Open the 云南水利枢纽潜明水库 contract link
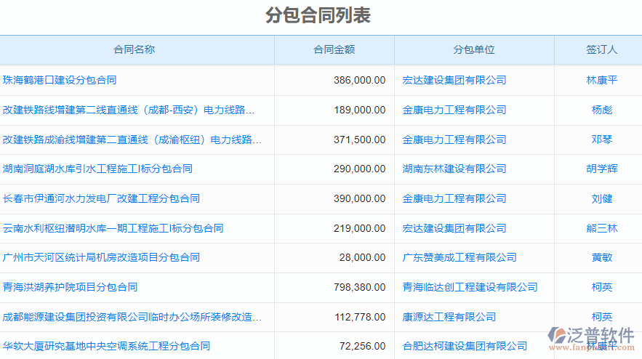The height and width of the screenshot is (359, 642). click(x=113, y=228)
